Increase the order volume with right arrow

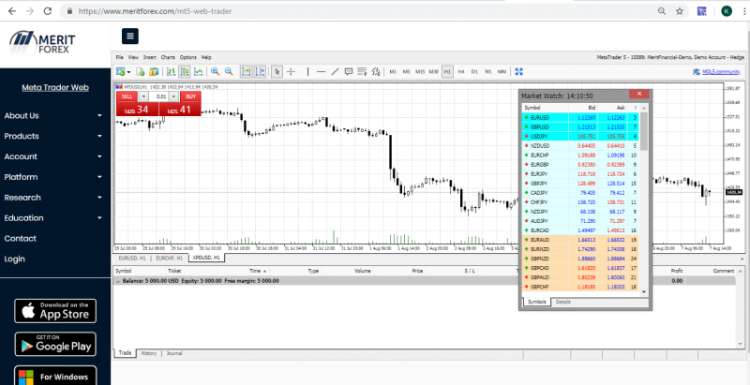[174, 96]
